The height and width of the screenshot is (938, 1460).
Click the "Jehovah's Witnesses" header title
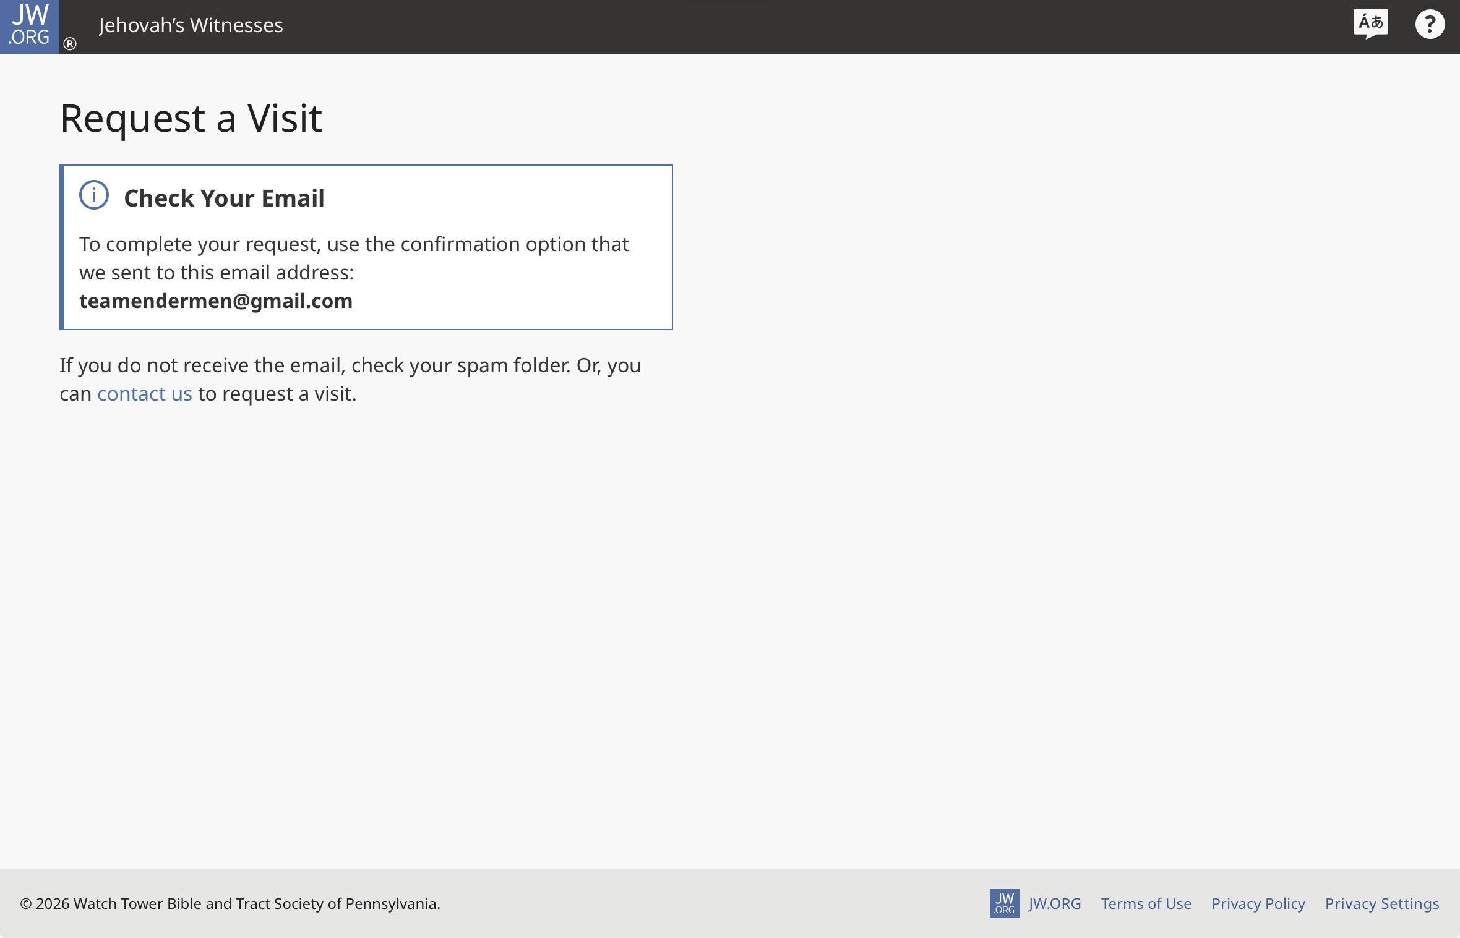191,25
